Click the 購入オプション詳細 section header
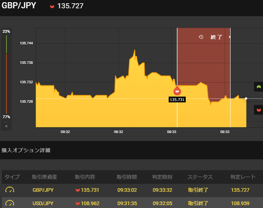Screen dimensions: 263x208 (x=26, y=151)
